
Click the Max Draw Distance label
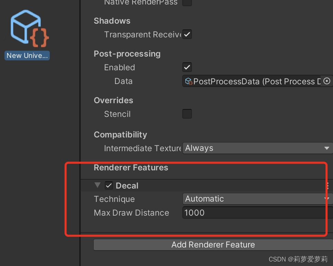point(131,213)
